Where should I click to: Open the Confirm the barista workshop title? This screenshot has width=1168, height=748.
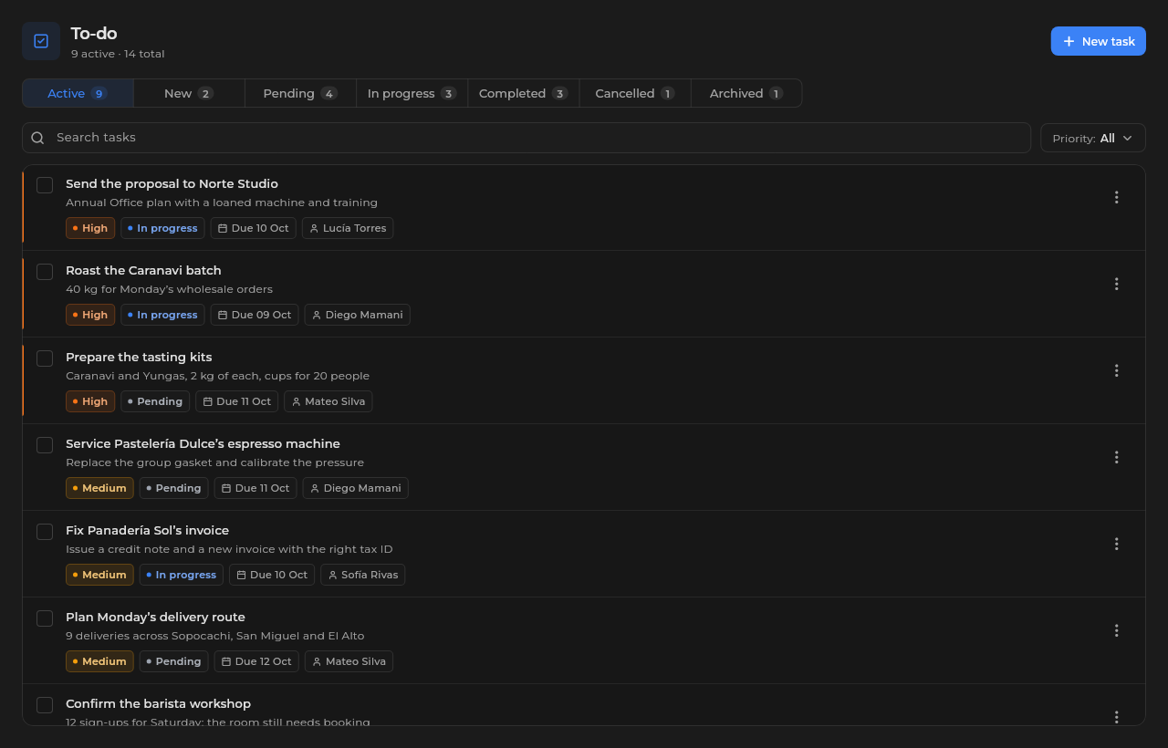pyautogui.click(x=158, y=704)
